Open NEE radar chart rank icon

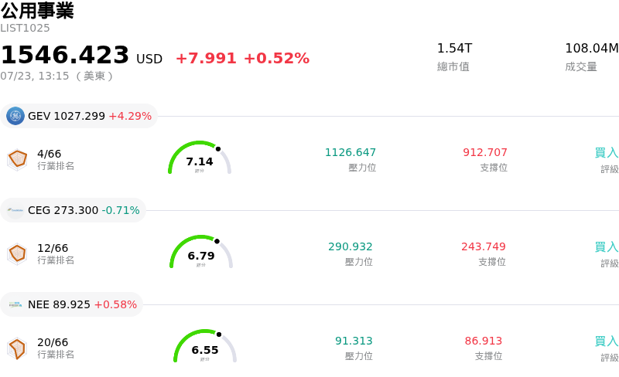coord(17,348)
